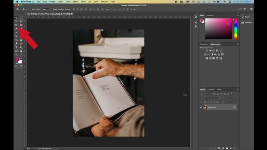Click the Home icon in options bar
Viewport: 267px width, 150px height.
(x=18, y=9)
